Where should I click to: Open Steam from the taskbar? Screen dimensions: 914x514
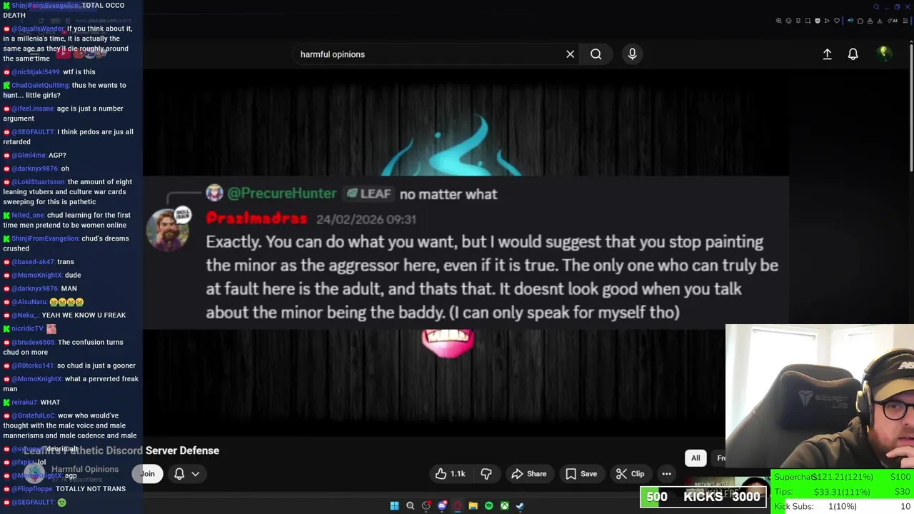point(520,506)
